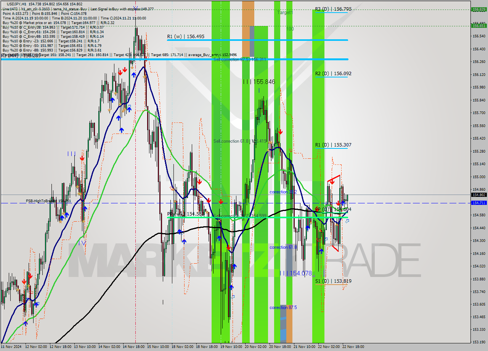This screenshot has width=488, height=351.
Task: Click the 'R3 (D) | 156.795' pivot label
Action: pos(333,9)
